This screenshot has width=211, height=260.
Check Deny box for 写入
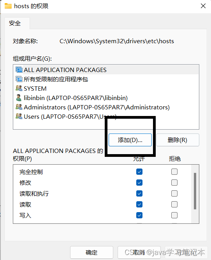(174, 215)
